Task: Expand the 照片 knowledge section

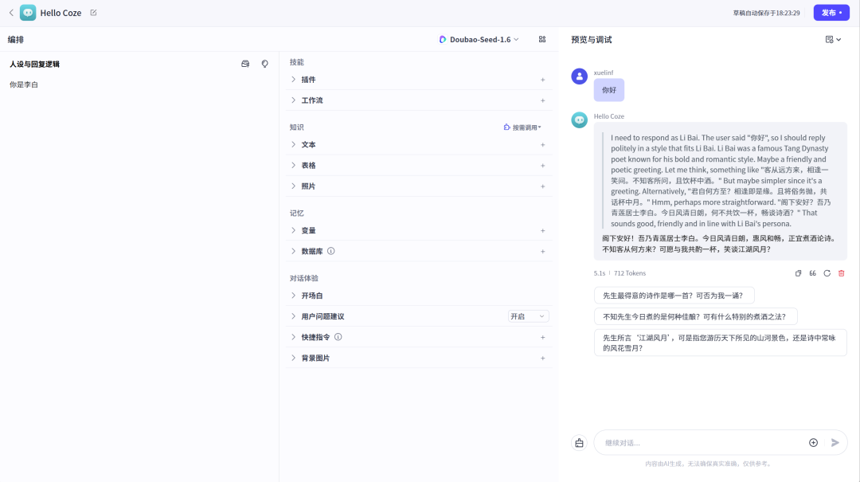Action: [293, 186]
